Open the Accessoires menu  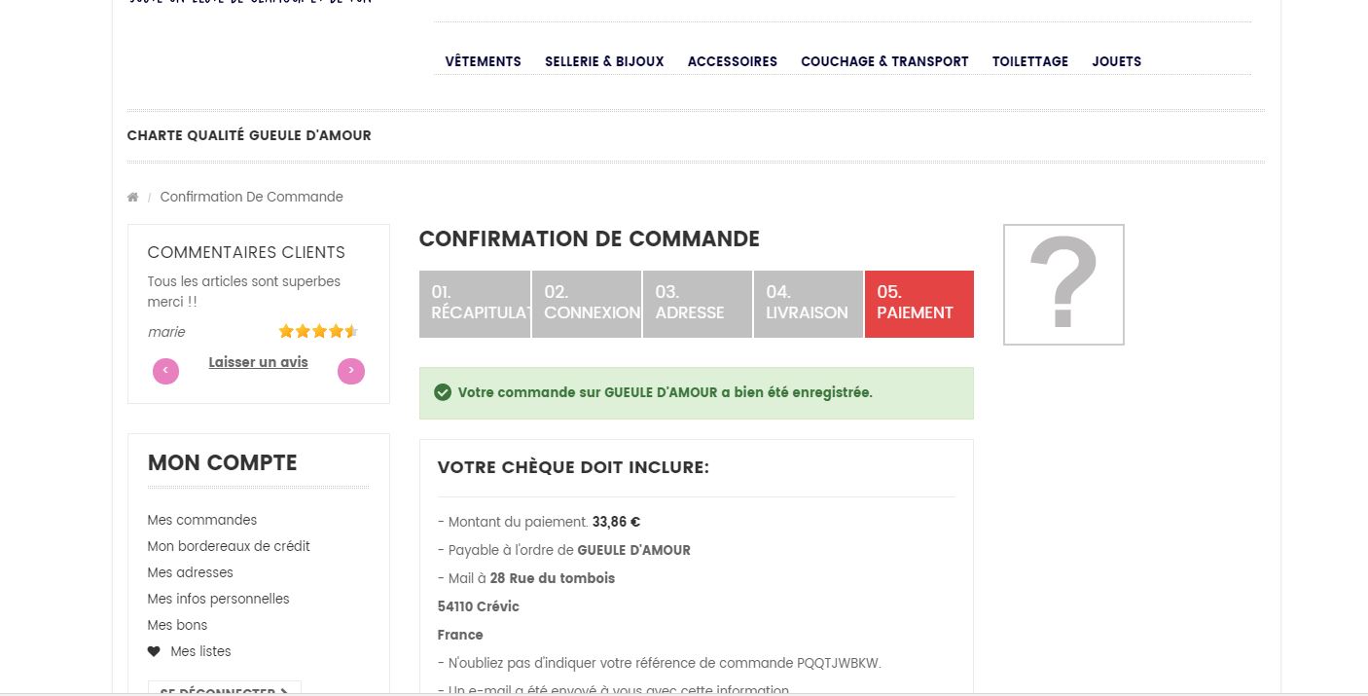[732, 61]
